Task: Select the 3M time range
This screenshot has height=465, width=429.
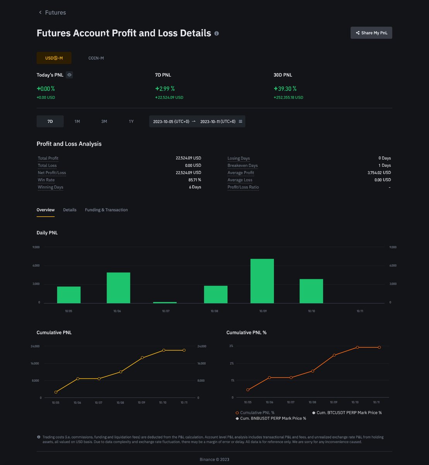Action: tap(104, 121)
